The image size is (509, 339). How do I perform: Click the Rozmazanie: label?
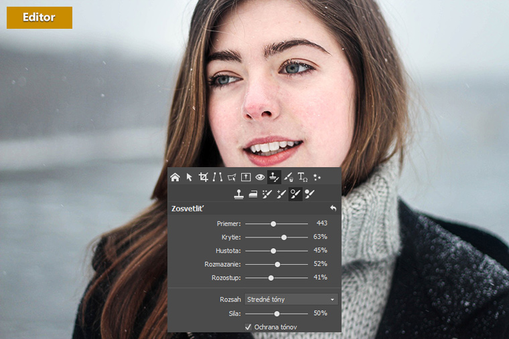tap(222, 264)
